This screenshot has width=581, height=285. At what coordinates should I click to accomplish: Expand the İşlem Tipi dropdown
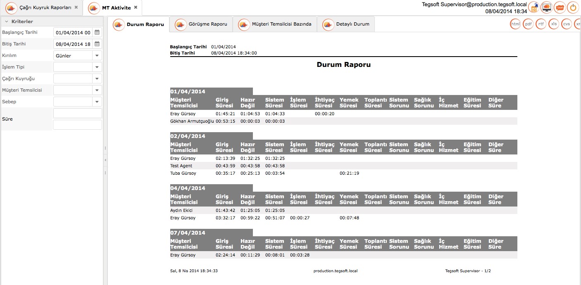tap(97, 67)
